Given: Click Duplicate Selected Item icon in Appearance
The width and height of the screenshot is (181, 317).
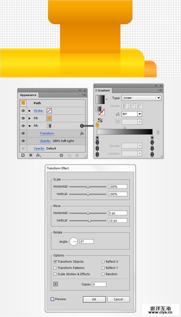Looking at the screenshot, I should (x=69, y=155).
